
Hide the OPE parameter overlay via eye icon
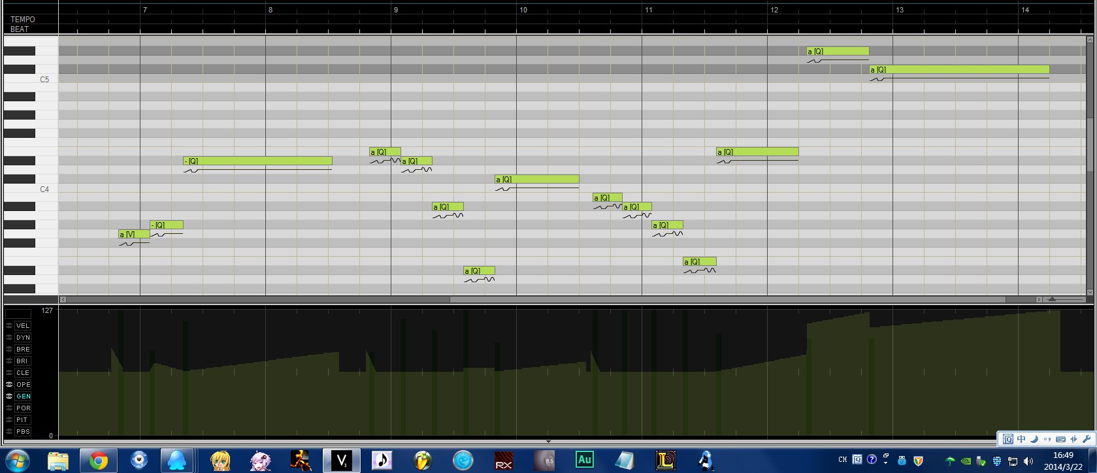[x=9, y=384]
